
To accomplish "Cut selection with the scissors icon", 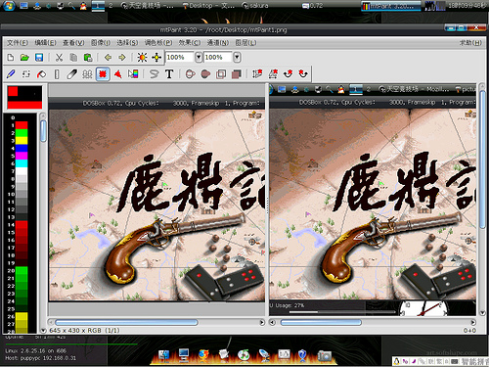I will coord(59,58).
